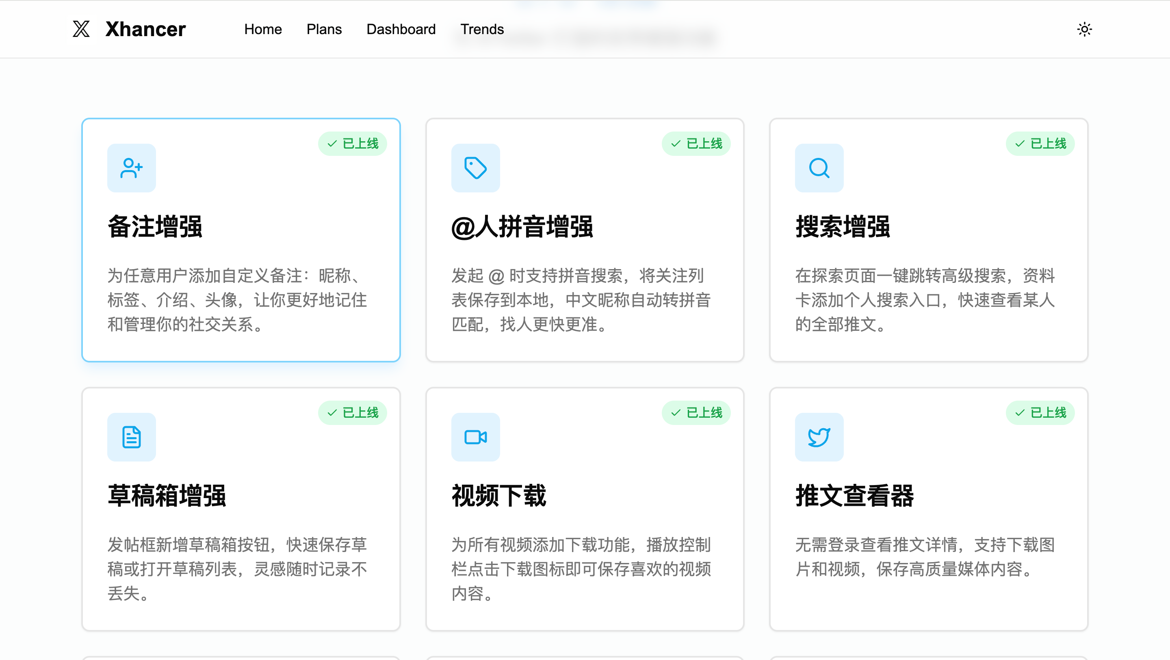
Task: Toggle the light/dark theme sun icon
Action: point(1084,30)
